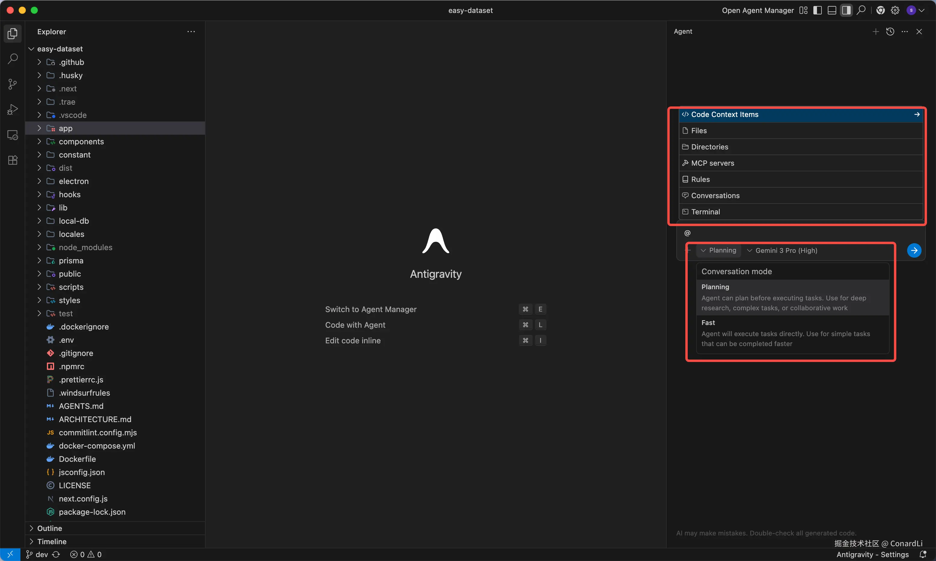Expand the components folder
This screenshot has width=936, height=561.
tap(81, 141)
